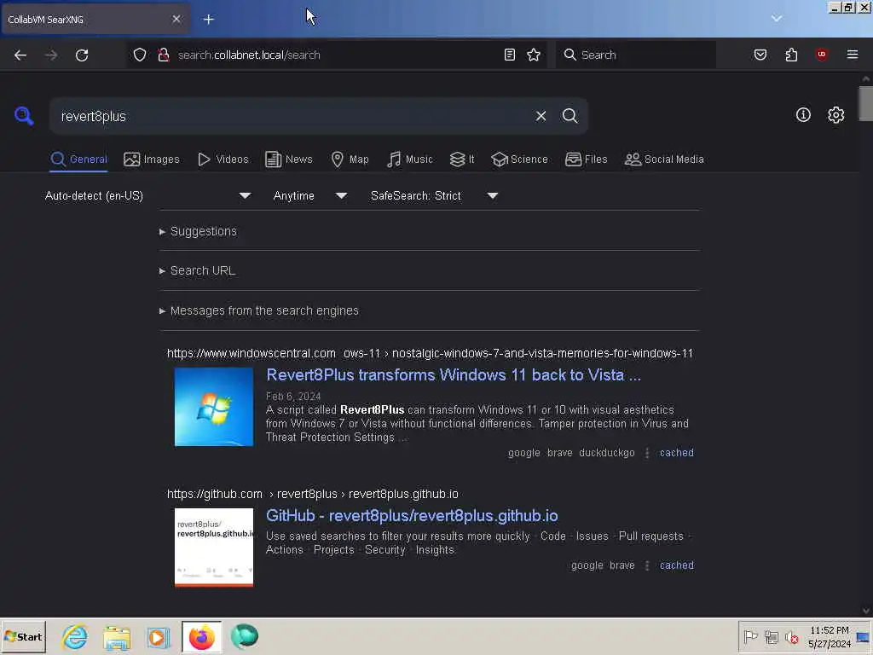Click the github.com result URL
Image resolution: width=873 pixels, height=655 pixels.
pyautogui.click(x=312, y=494)
